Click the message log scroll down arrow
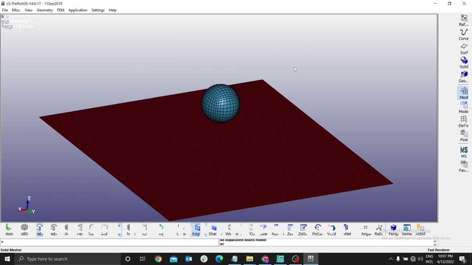Screen dimensions: 472x265 [435, 244]
